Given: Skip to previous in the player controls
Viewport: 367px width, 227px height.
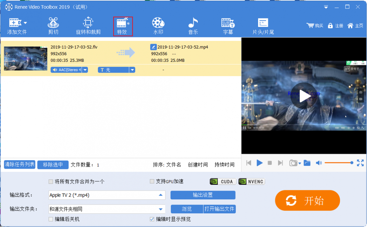Looking at the screenshot, I should point(249,163).
